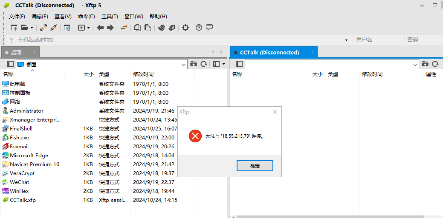The width and height of the screenshot is (443, 218).
Task: Open the 编辑(E) menu
Action: tap(40, 16)
